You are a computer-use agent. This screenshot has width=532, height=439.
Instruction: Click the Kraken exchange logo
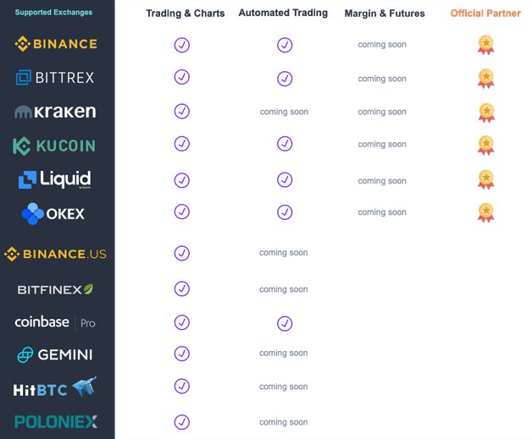55,112
